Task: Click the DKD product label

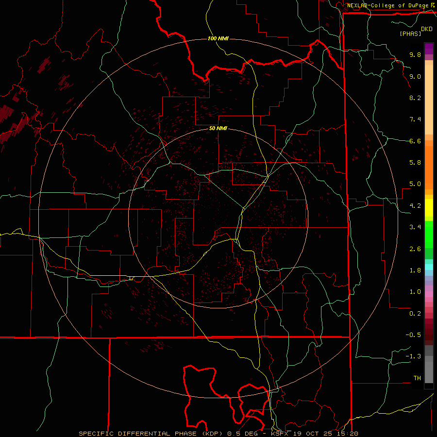Action: (x=427, y=29)
